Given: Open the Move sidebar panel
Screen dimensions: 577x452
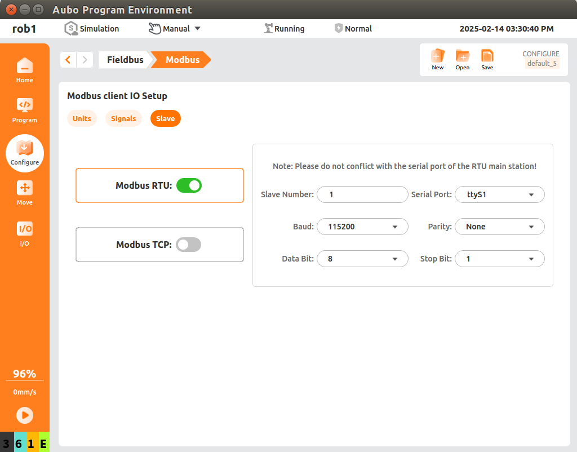Looking at the screenshot, I should click(25, 193).
